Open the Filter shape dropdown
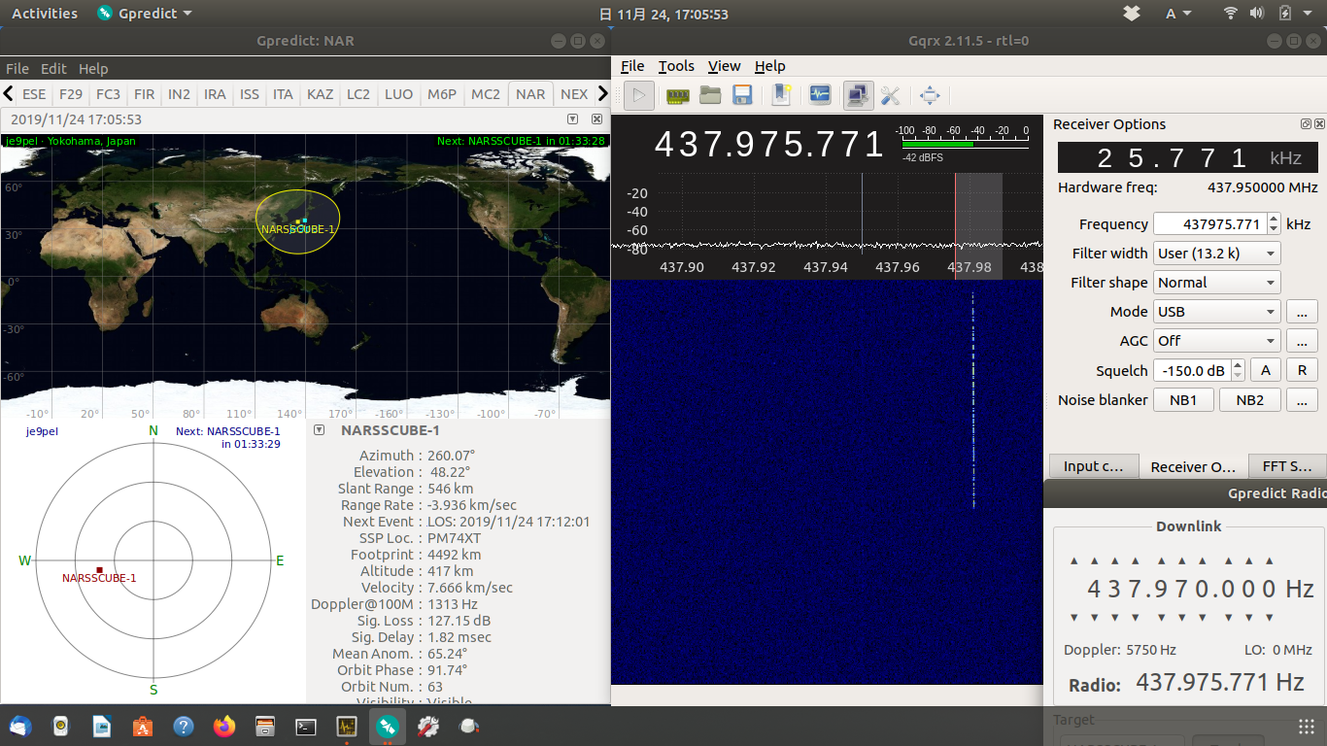Screen dimensions: 1327x746 (1217, 283)
